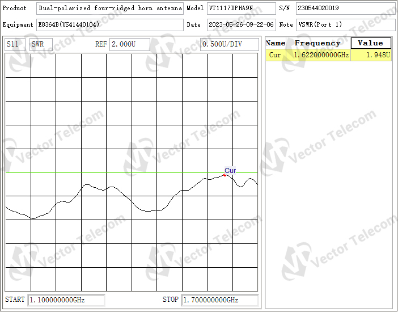Click the Date label
This screenshot has width=398, height=312.
click(194, 25)
